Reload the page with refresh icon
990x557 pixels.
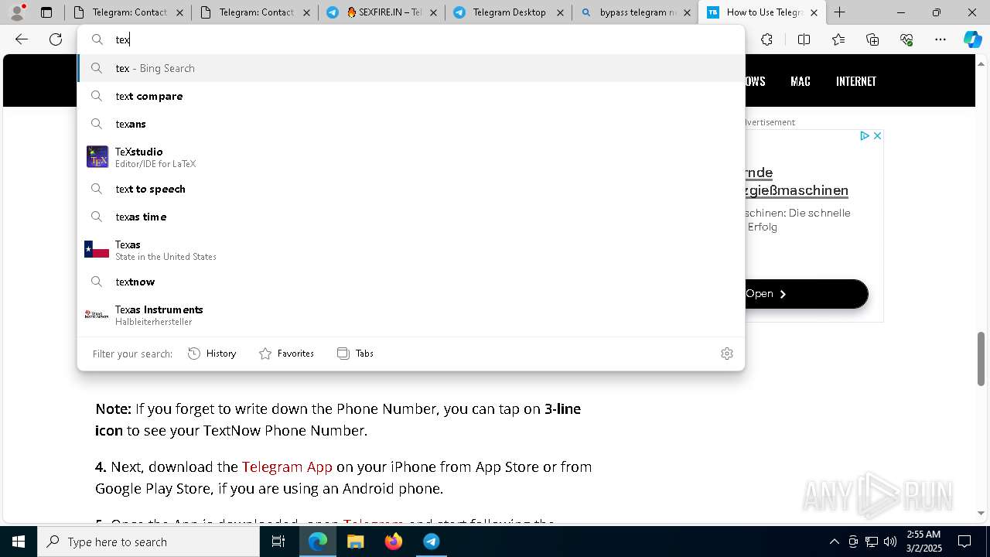point(56,39)
